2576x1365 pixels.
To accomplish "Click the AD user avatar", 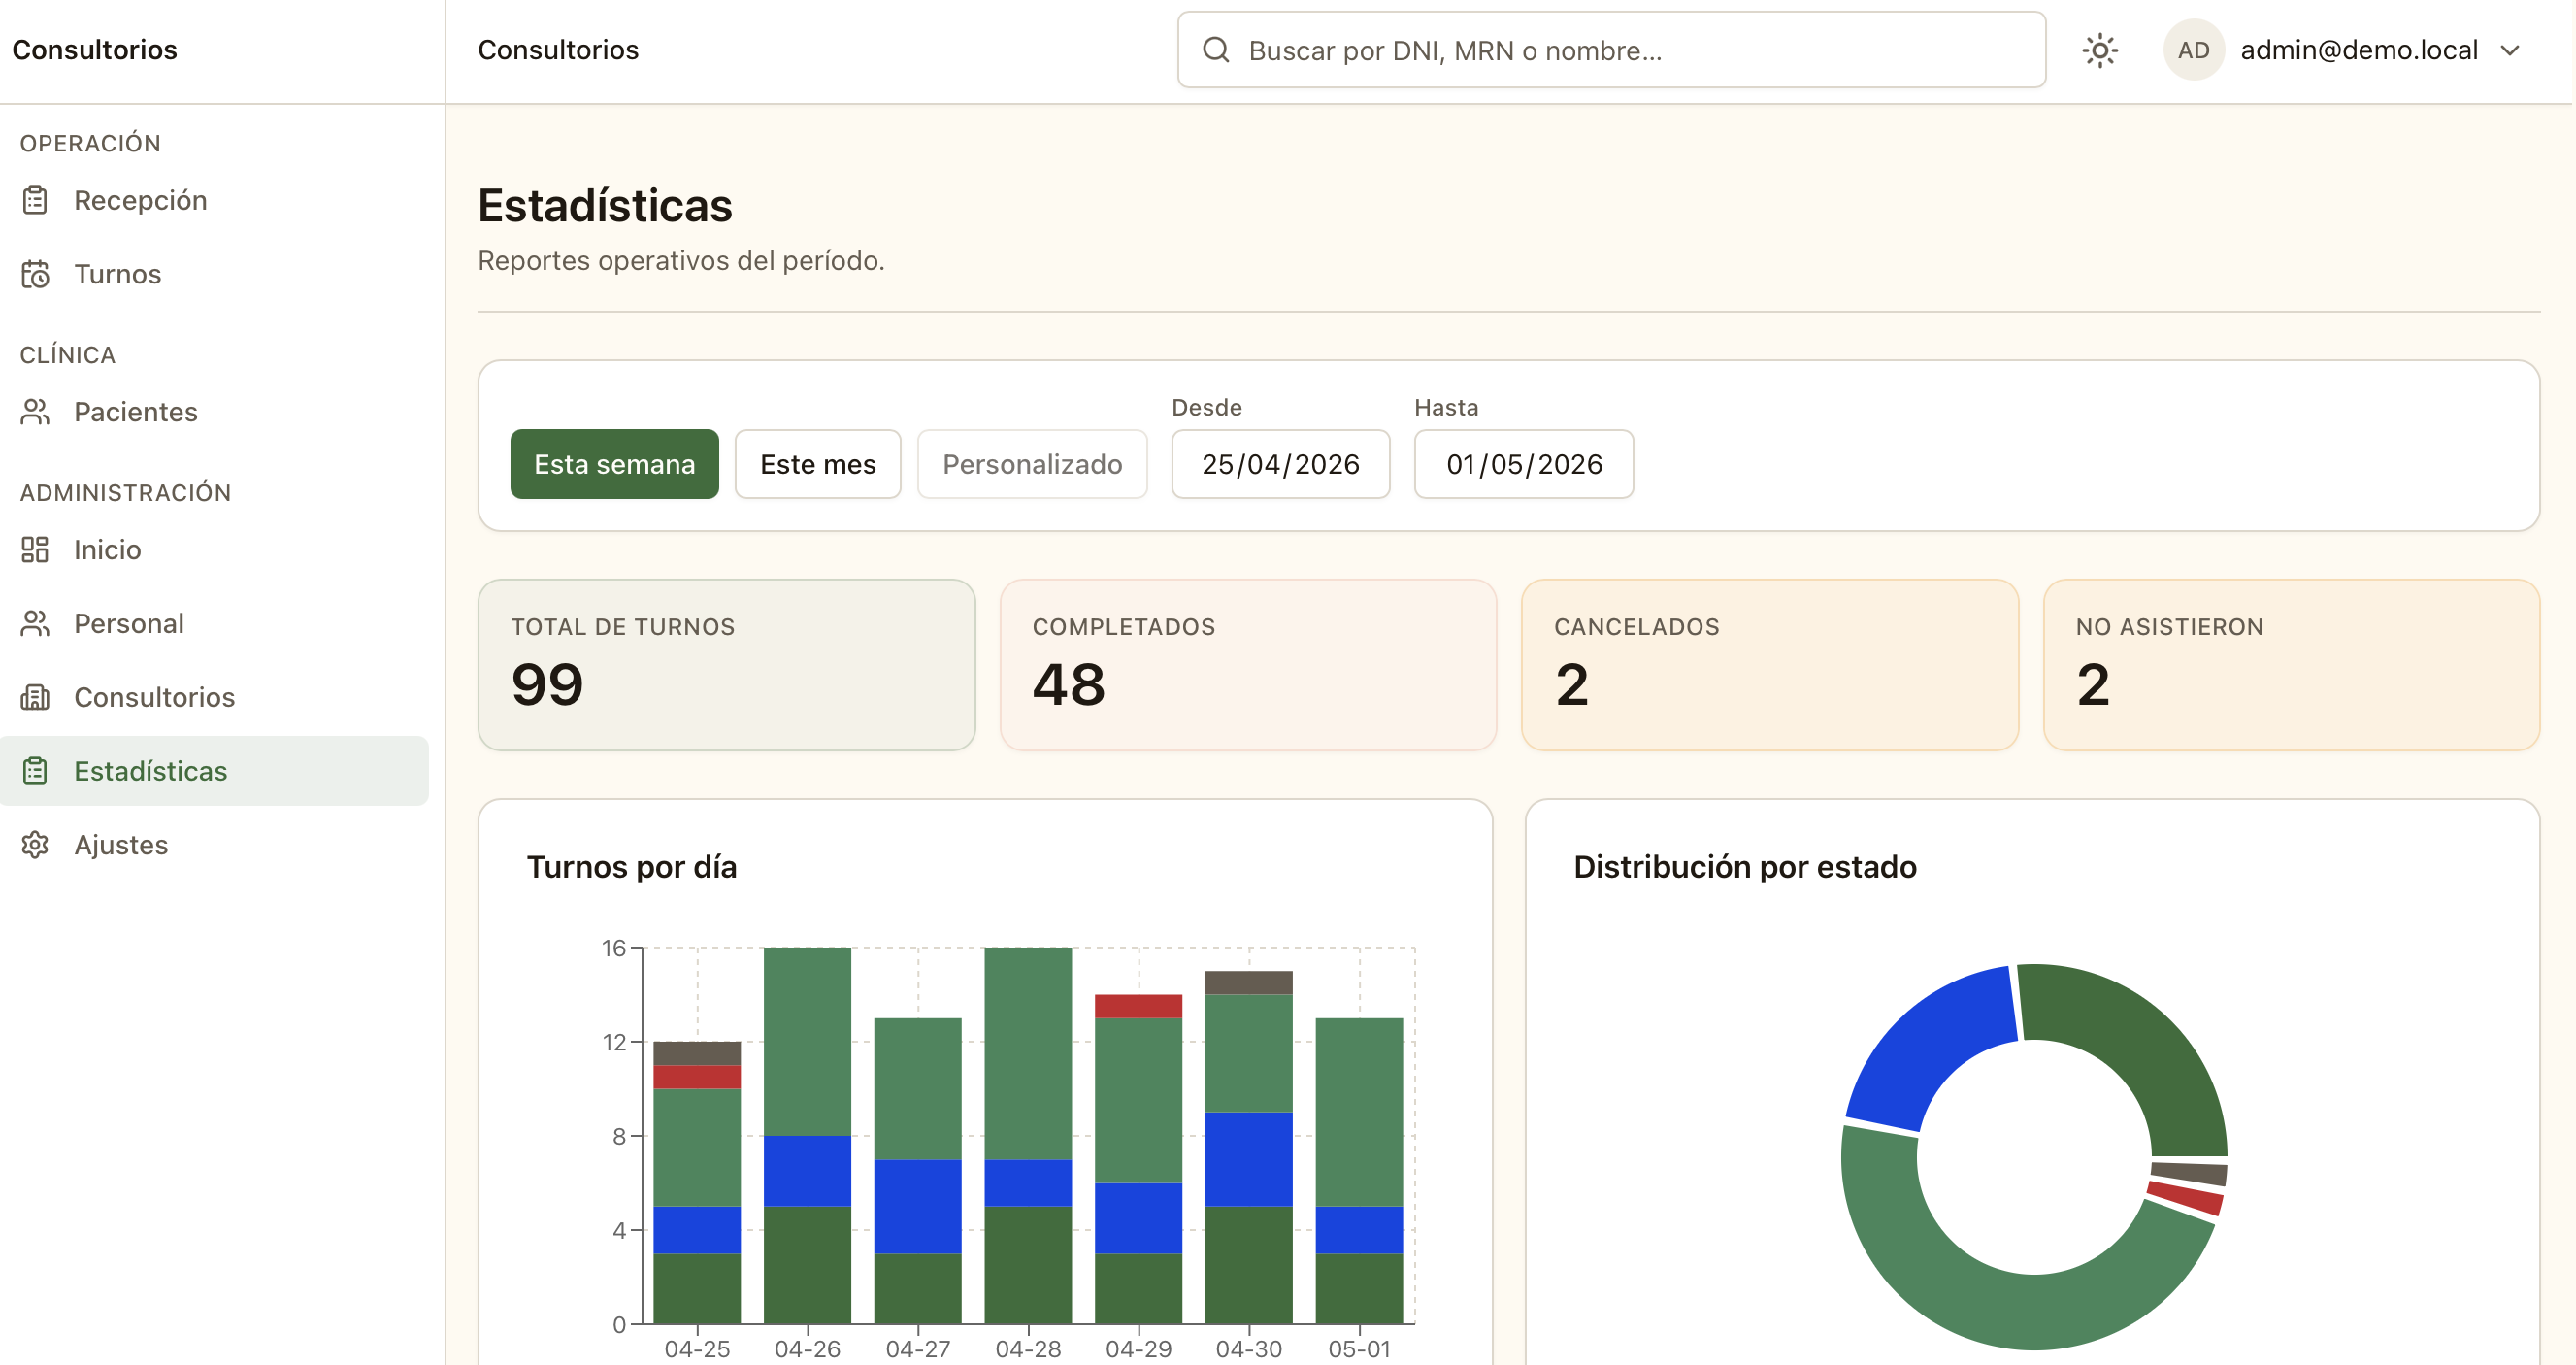I will (2193, 50).
